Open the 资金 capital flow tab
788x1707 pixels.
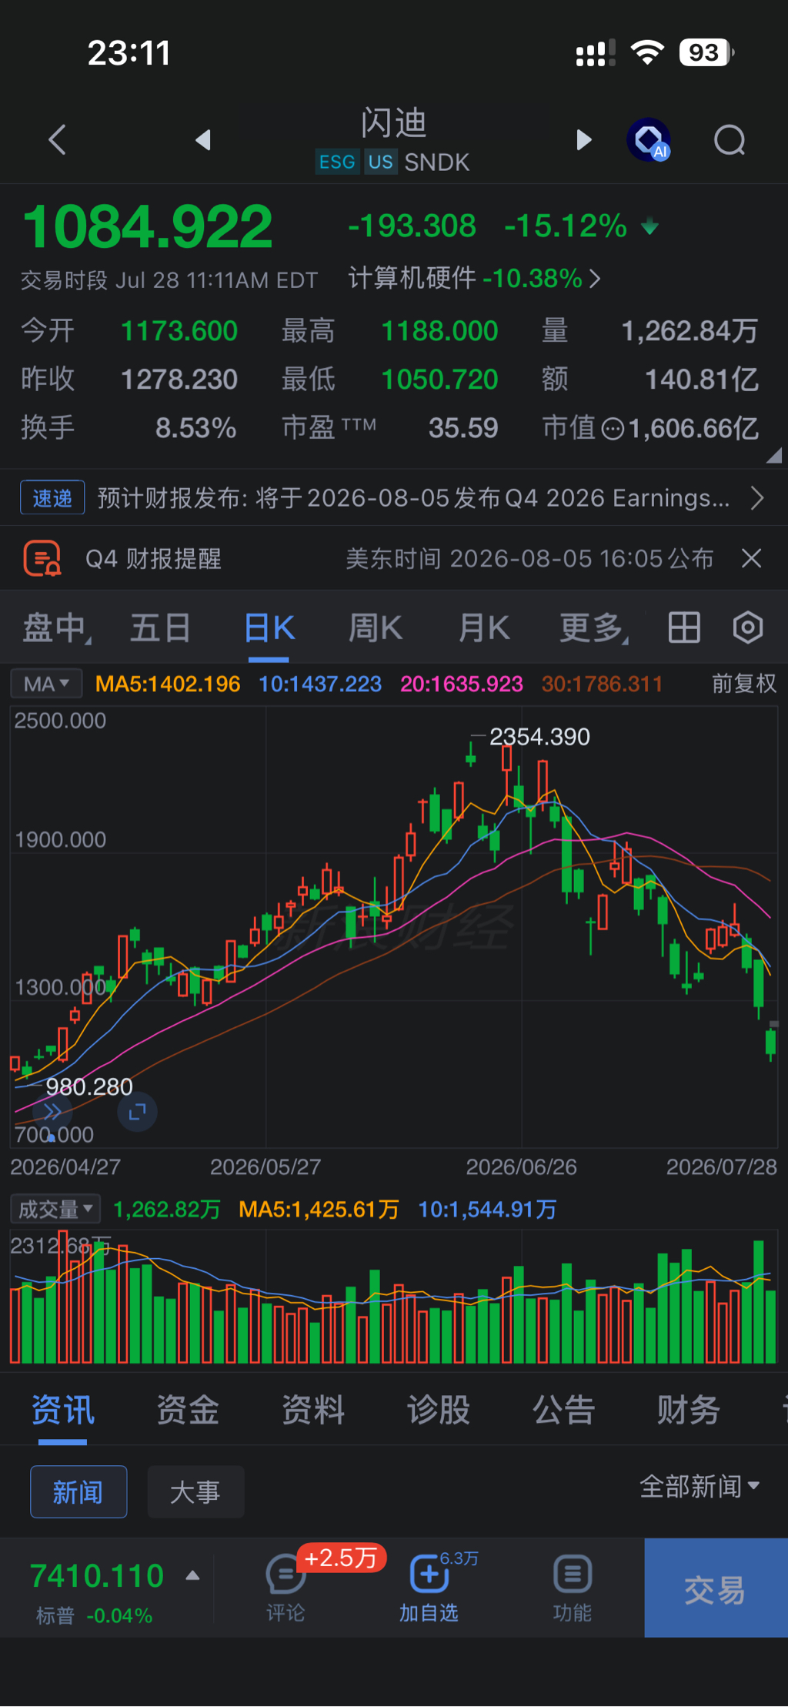[188, 1411]
